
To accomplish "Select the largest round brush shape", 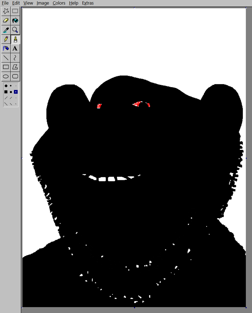I will tap(6, 86).
